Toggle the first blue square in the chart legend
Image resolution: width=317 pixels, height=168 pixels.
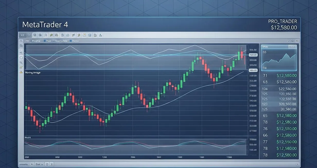pyautogui.click(x=45, y=41)
